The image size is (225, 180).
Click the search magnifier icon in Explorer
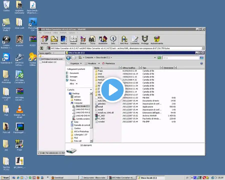pos(201,58)
